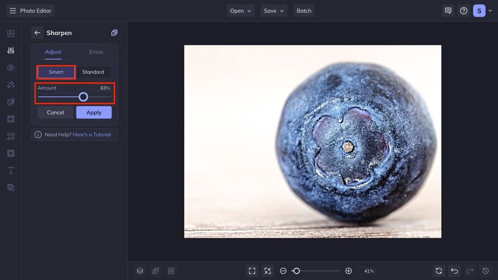Click the reset loop arrows icon

pyautogui.click(x=439, y=271)
